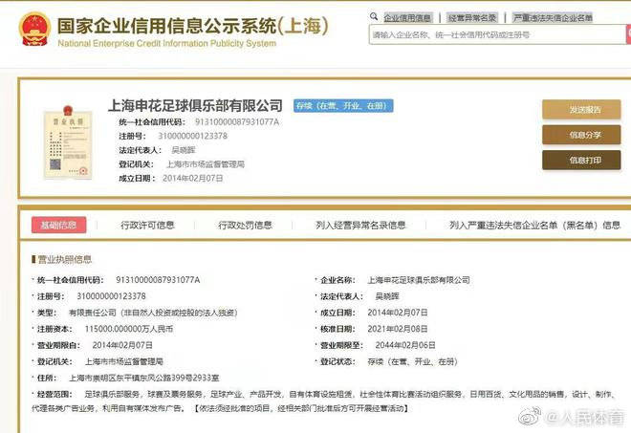Click 上海市市场监督管理局 in header card
Screen dimensions: 631x433
tap(206, 164)
